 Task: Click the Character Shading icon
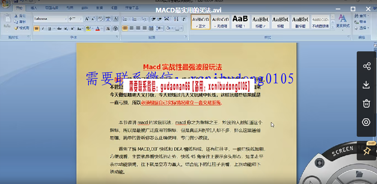(108, 28)
